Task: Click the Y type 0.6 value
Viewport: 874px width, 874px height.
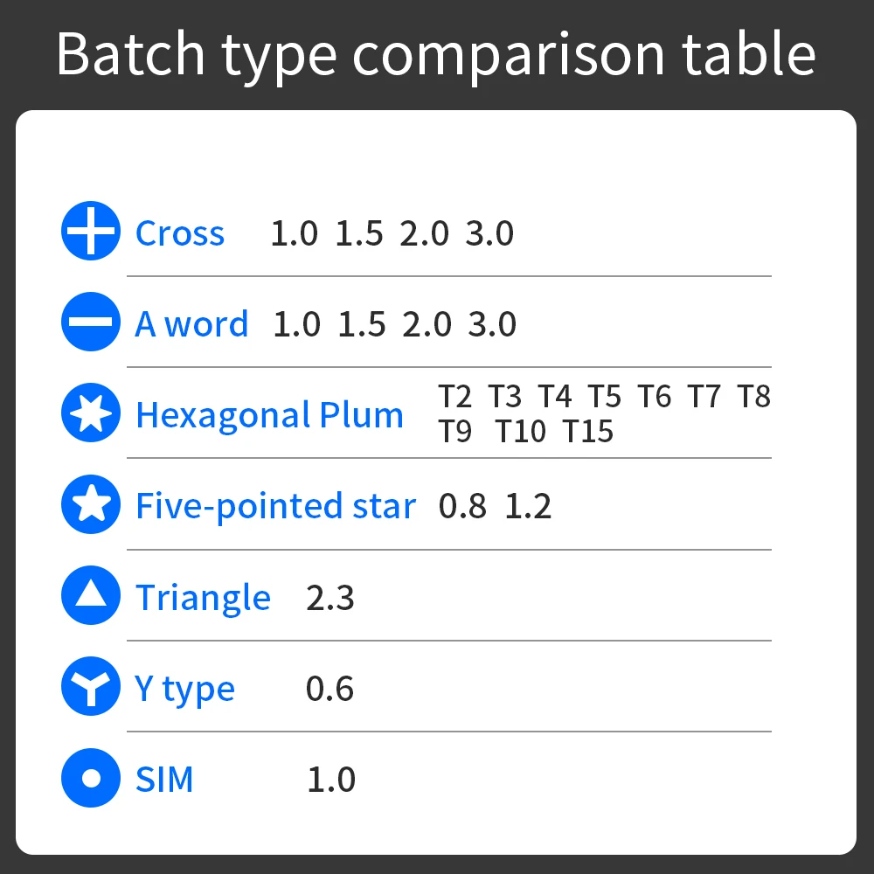Action: pyautogui.click(x=329, y=690)
